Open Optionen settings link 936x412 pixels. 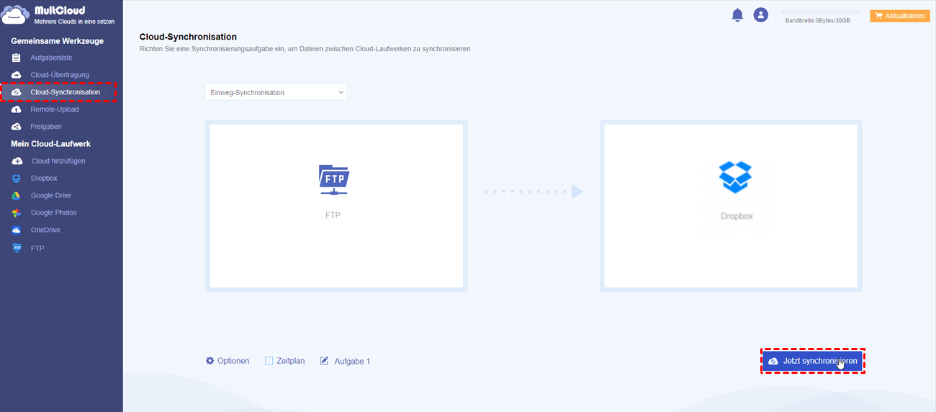pyautogui.click(x=233, y=361)
